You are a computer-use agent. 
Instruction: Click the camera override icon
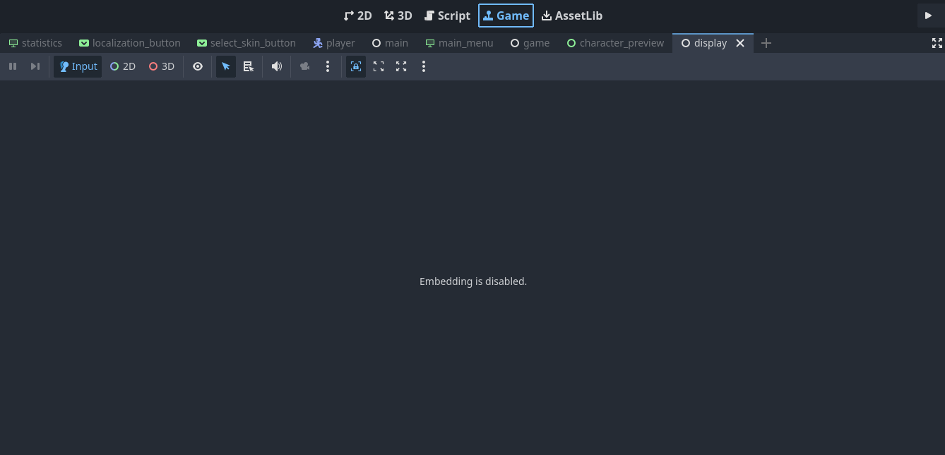click(x=305, y=66)
